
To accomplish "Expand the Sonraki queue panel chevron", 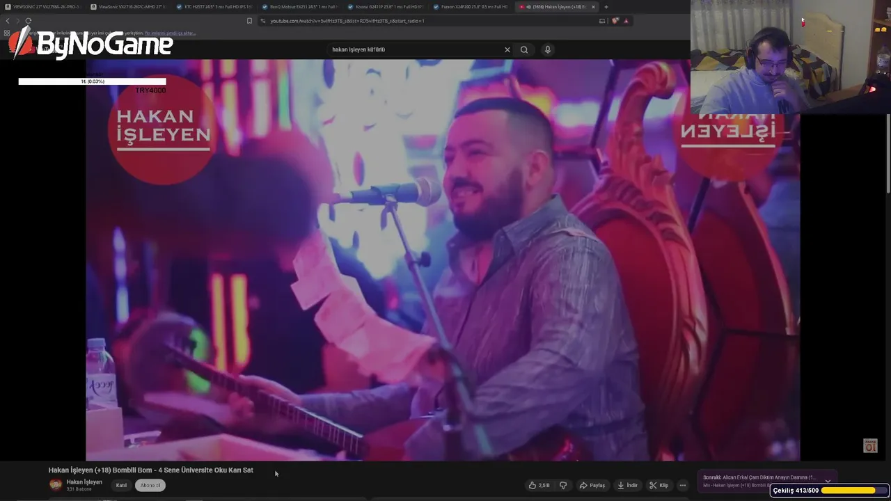I will coord(828,481).
